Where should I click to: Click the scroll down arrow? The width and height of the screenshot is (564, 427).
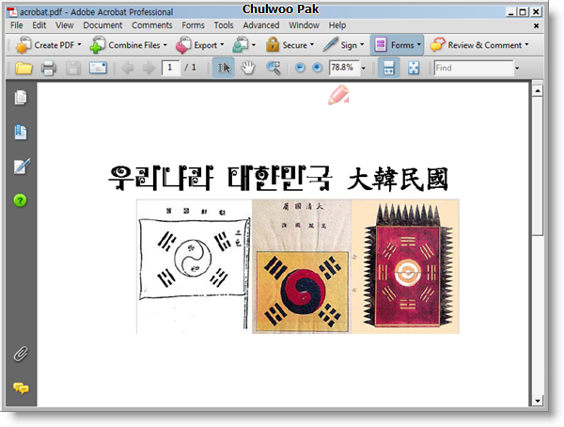(x=537, y=401)
